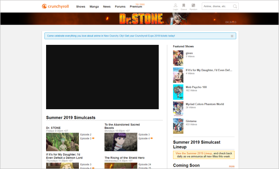Open the News menu

pos(107,7)
